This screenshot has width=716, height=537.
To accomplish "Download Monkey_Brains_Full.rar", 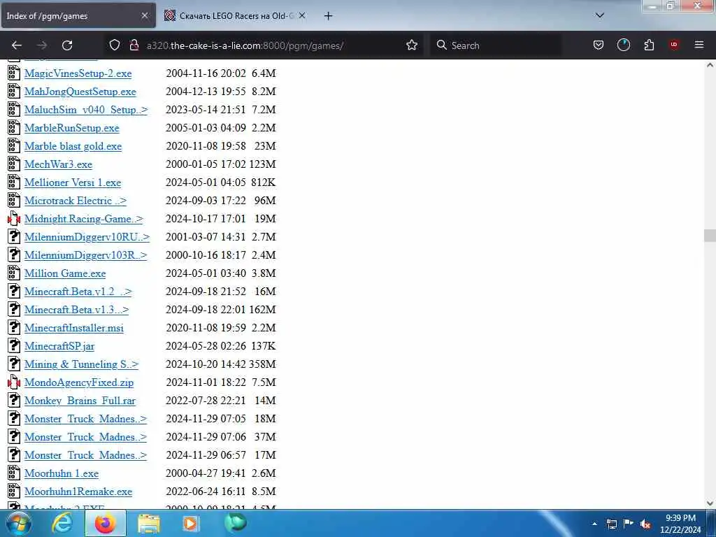I will [x=80, y=401].
